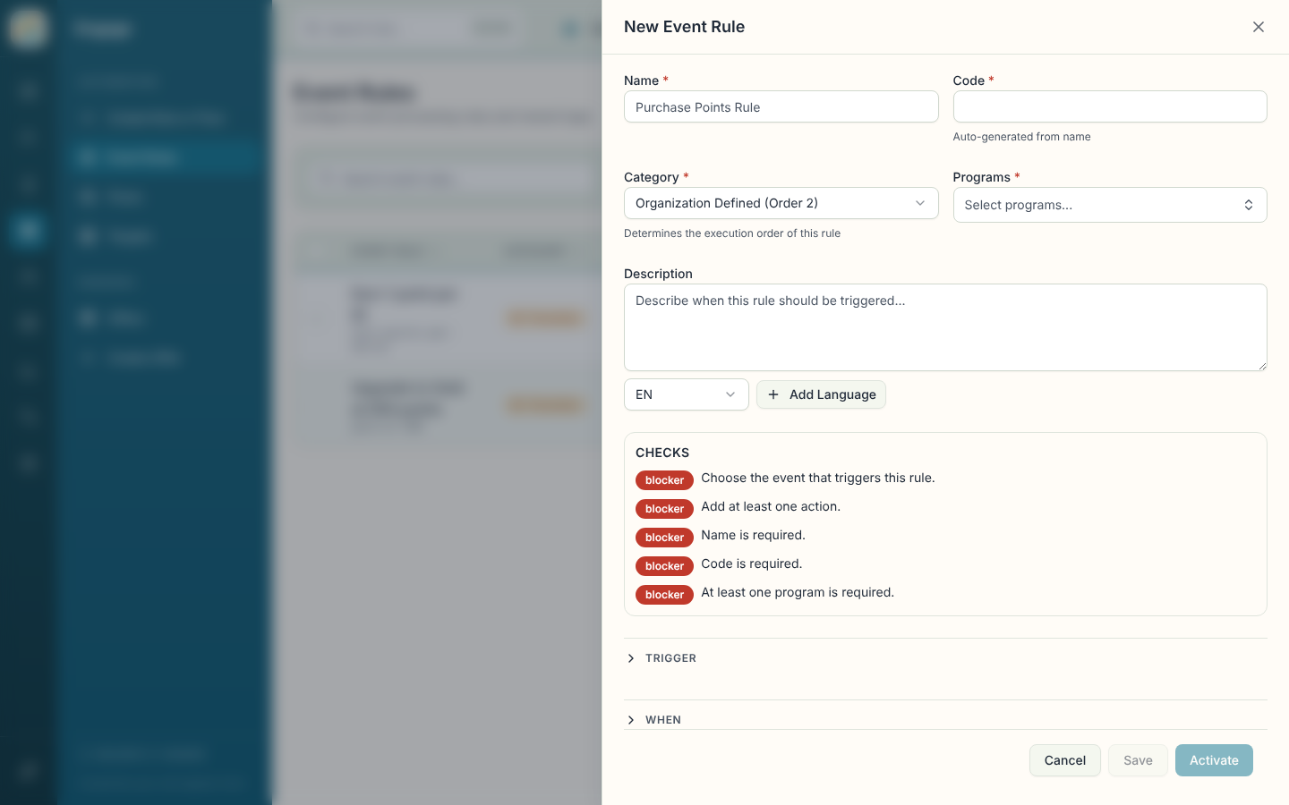
Task: Click the Add Language button
Action: click(821, 394)
